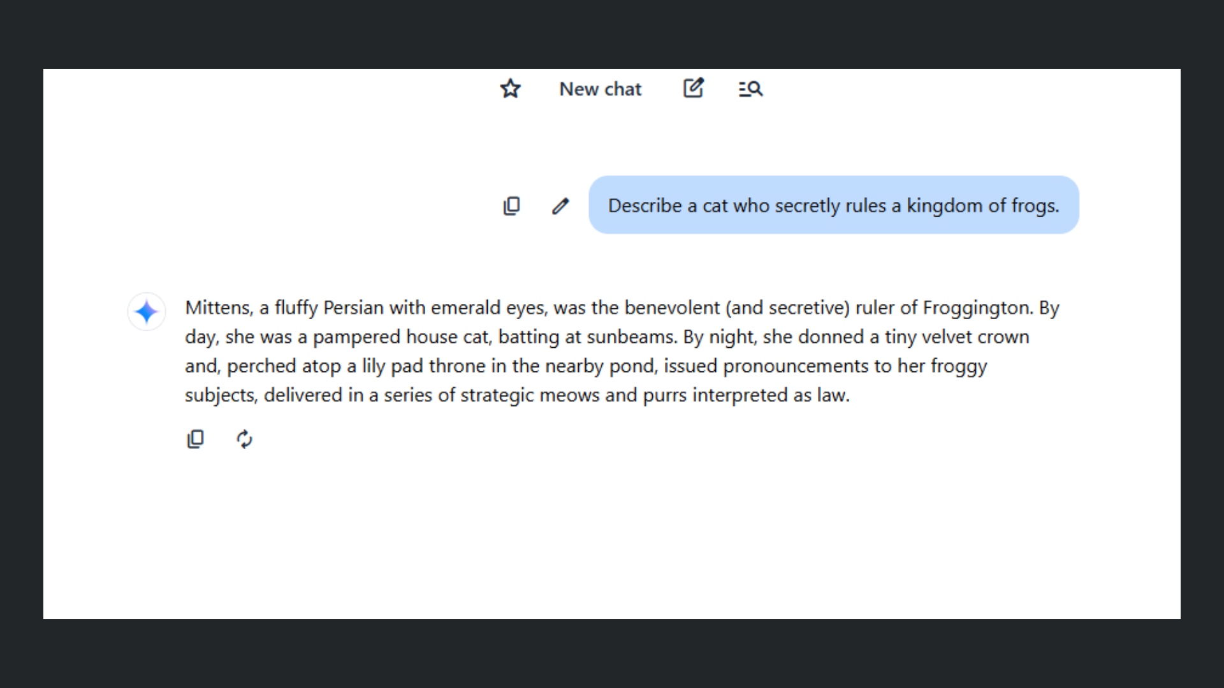The width and height of the screenshot is (1224, 688).
Task: Click the word "strategic" in the response
Action: pyautogui.click(x=497, y=396)
